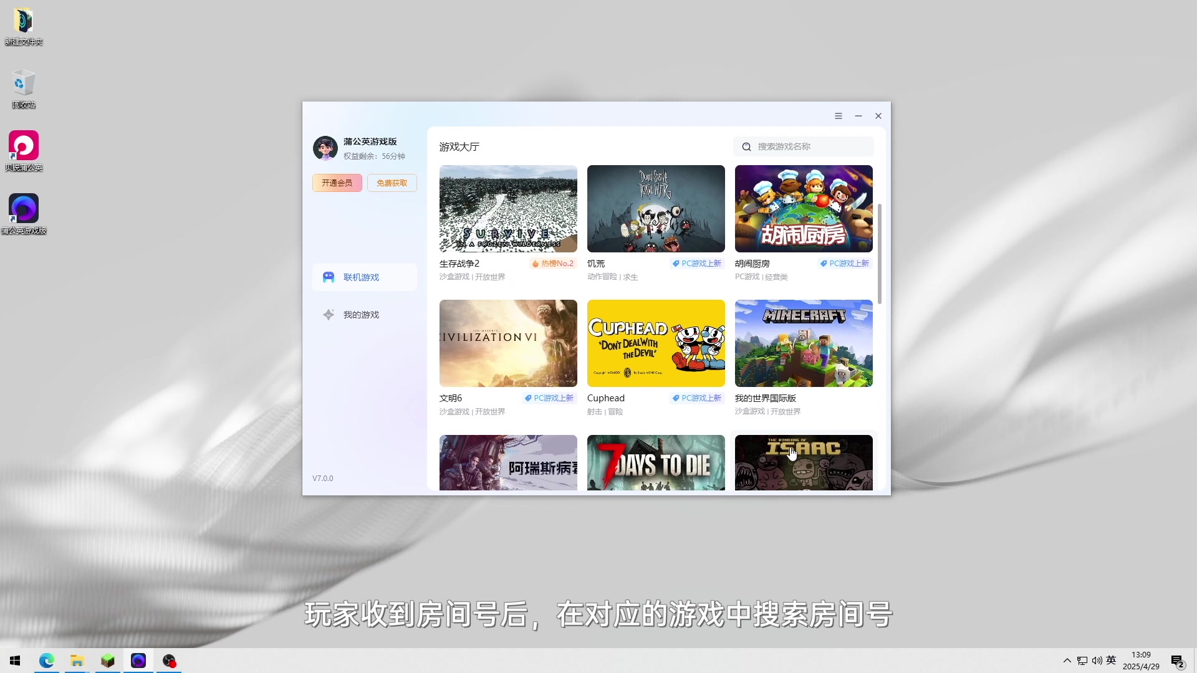1197x673 pixels.
Task: Click PC游戏上新 badge next to 文明6
Action: [549, 398]
